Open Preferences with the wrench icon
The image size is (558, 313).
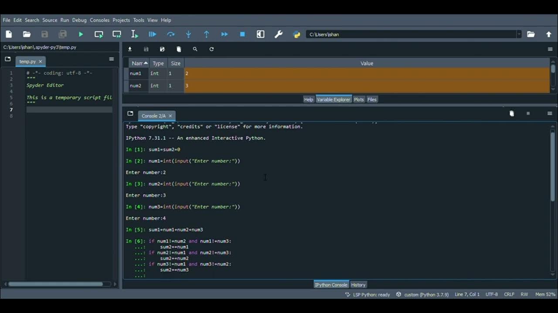point(279,34)
